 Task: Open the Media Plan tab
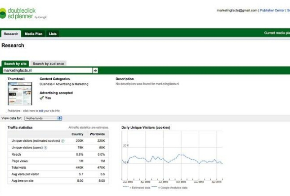click(34, 34)
